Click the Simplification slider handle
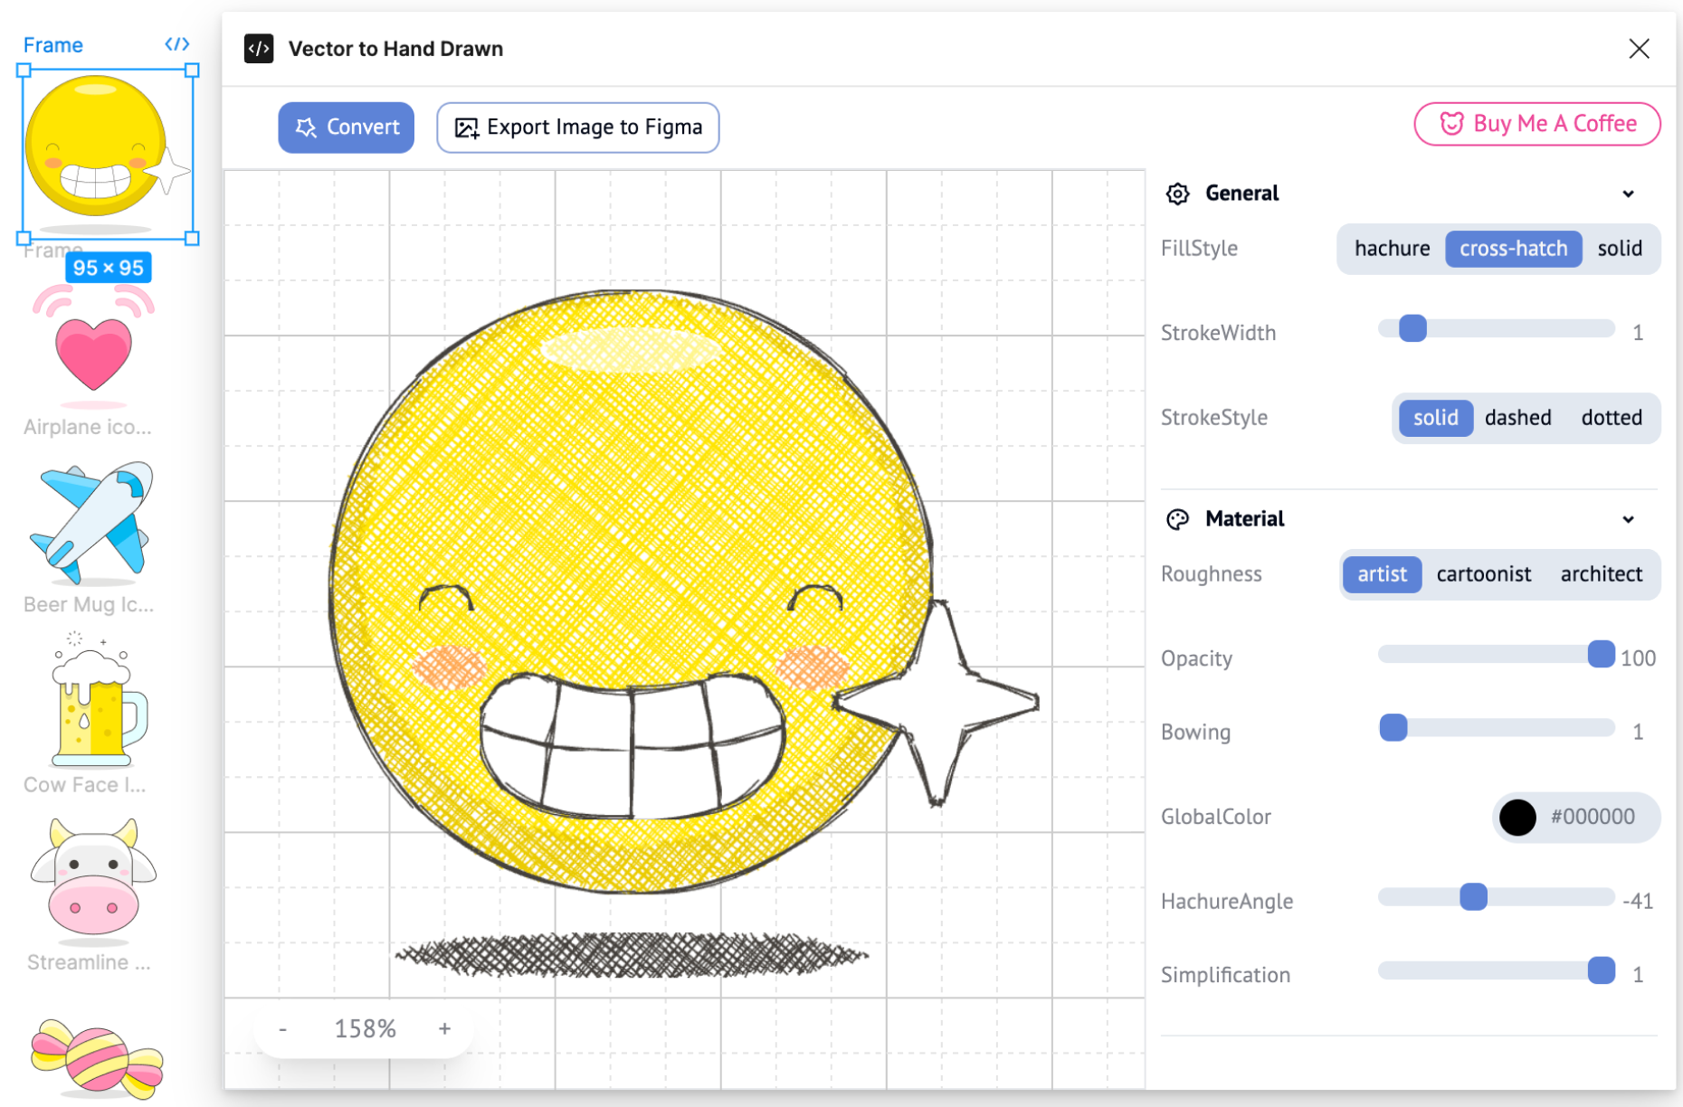The width and height of the screenshot is (1683, 1107). coord(1602,970)
